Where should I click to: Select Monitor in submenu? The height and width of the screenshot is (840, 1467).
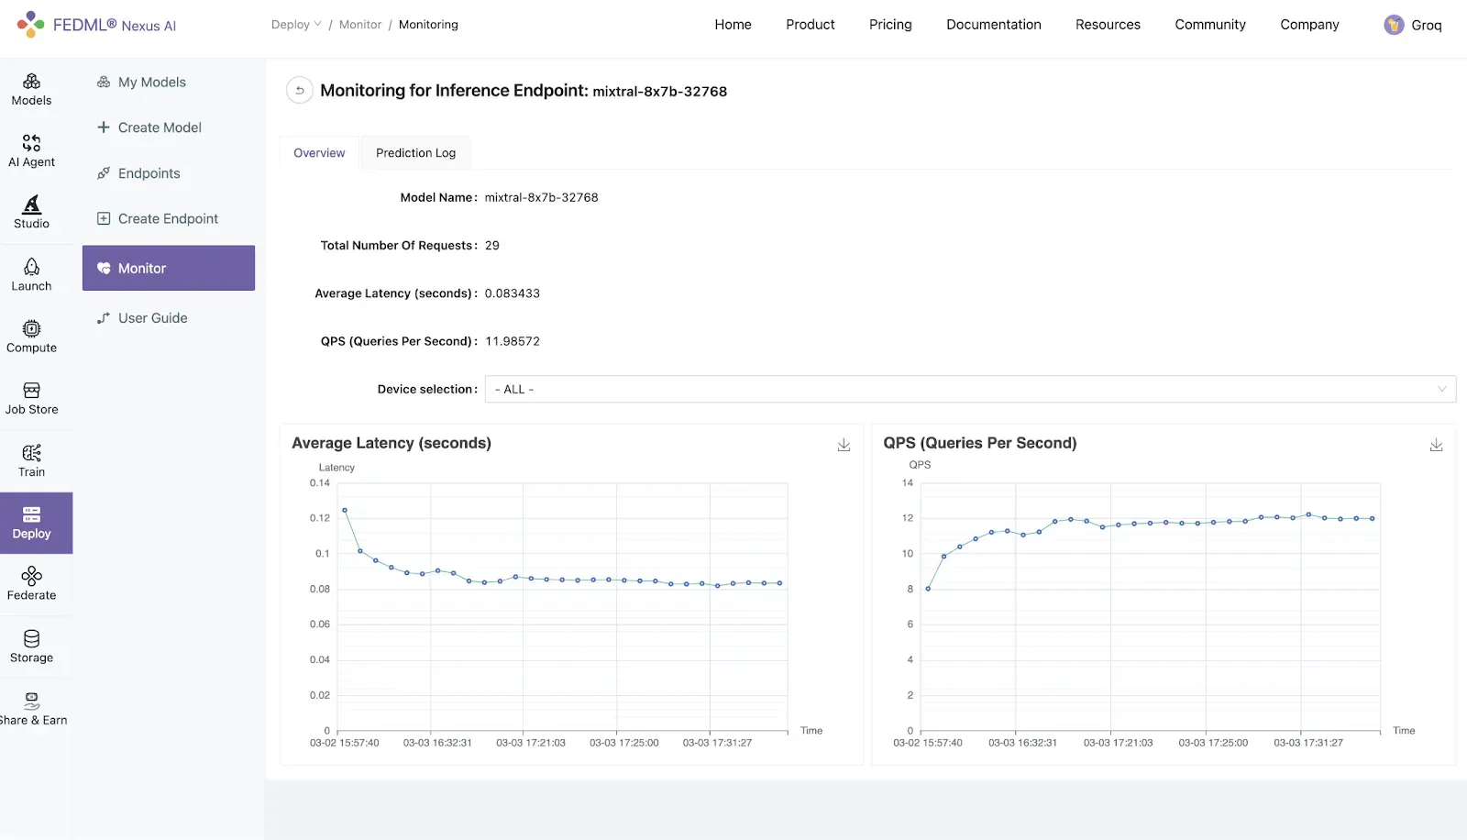(x=169, y=268)
